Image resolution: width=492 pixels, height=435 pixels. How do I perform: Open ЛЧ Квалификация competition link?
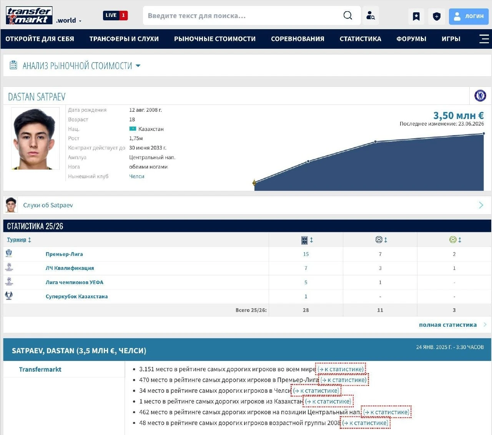[x=70, y=268]
